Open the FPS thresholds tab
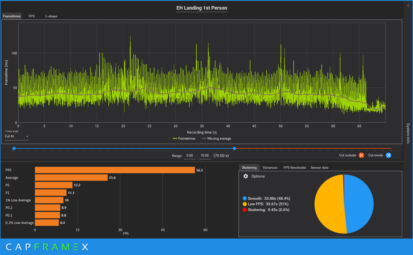The image size is (413, 255). point(294,168)
